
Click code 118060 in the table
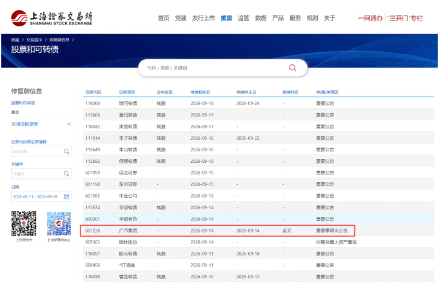[x=93, y=104]
